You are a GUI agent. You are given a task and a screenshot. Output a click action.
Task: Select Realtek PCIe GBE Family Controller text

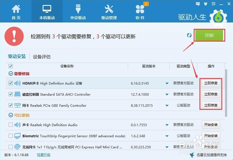58,106
